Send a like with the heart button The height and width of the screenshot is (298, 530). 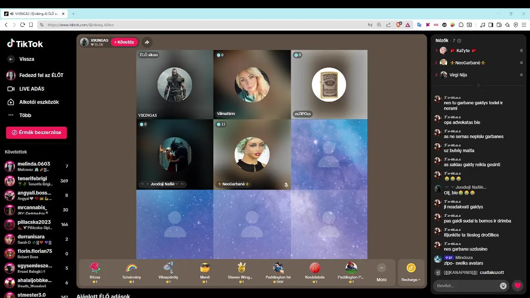pos(517,286)
